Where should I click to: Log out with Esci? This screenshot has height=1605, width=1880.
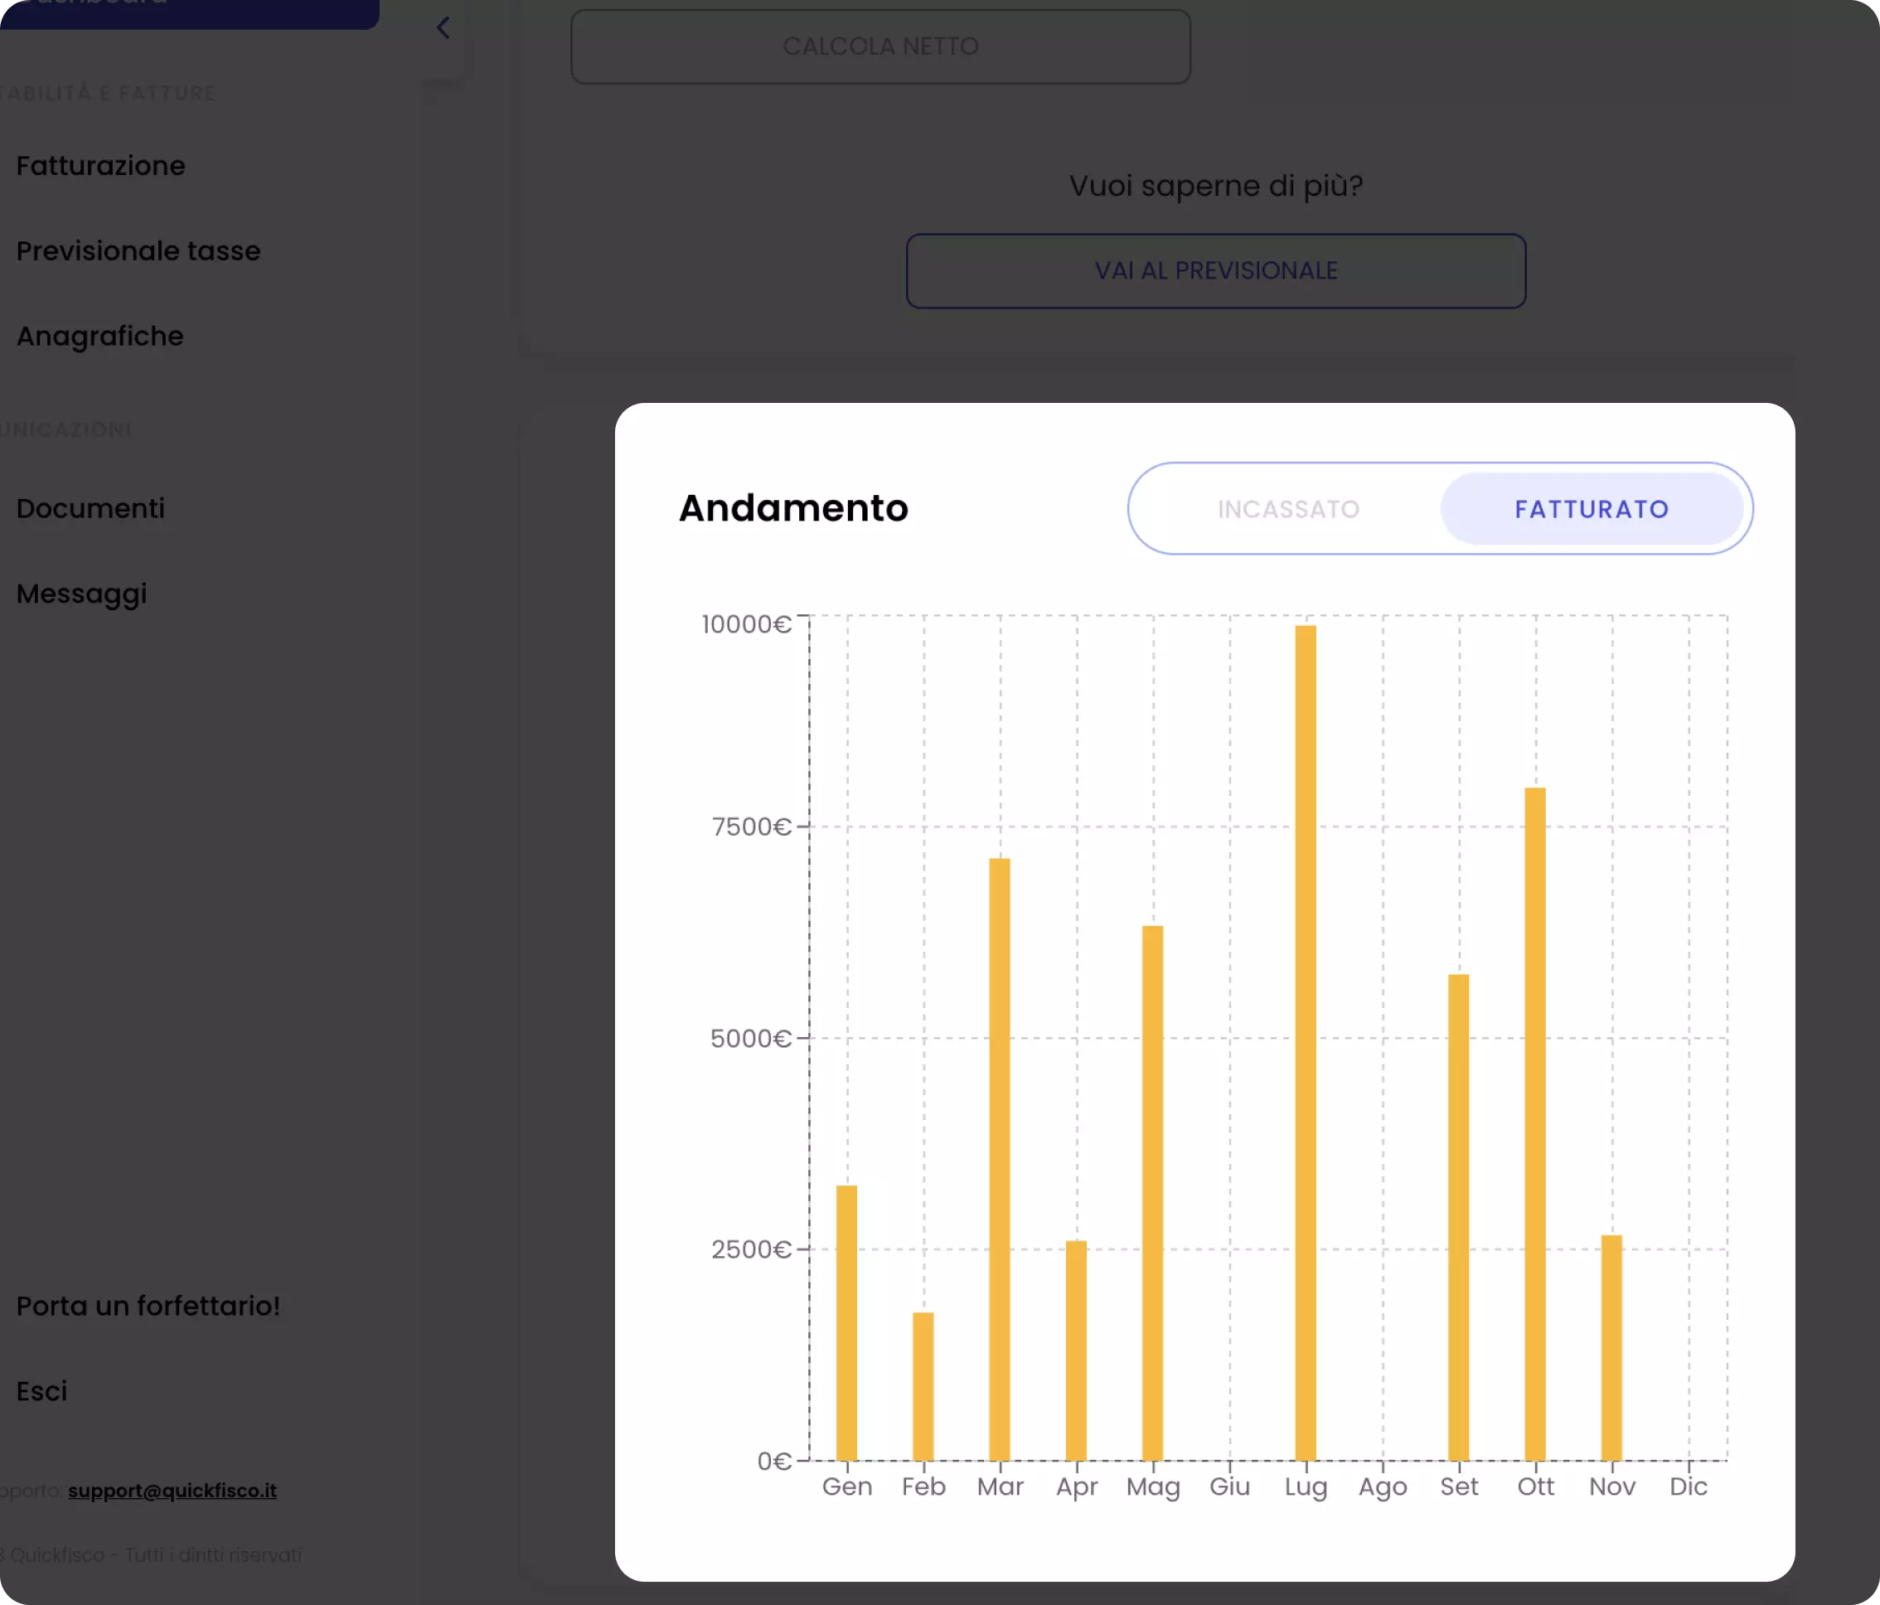pos(41,1392)
